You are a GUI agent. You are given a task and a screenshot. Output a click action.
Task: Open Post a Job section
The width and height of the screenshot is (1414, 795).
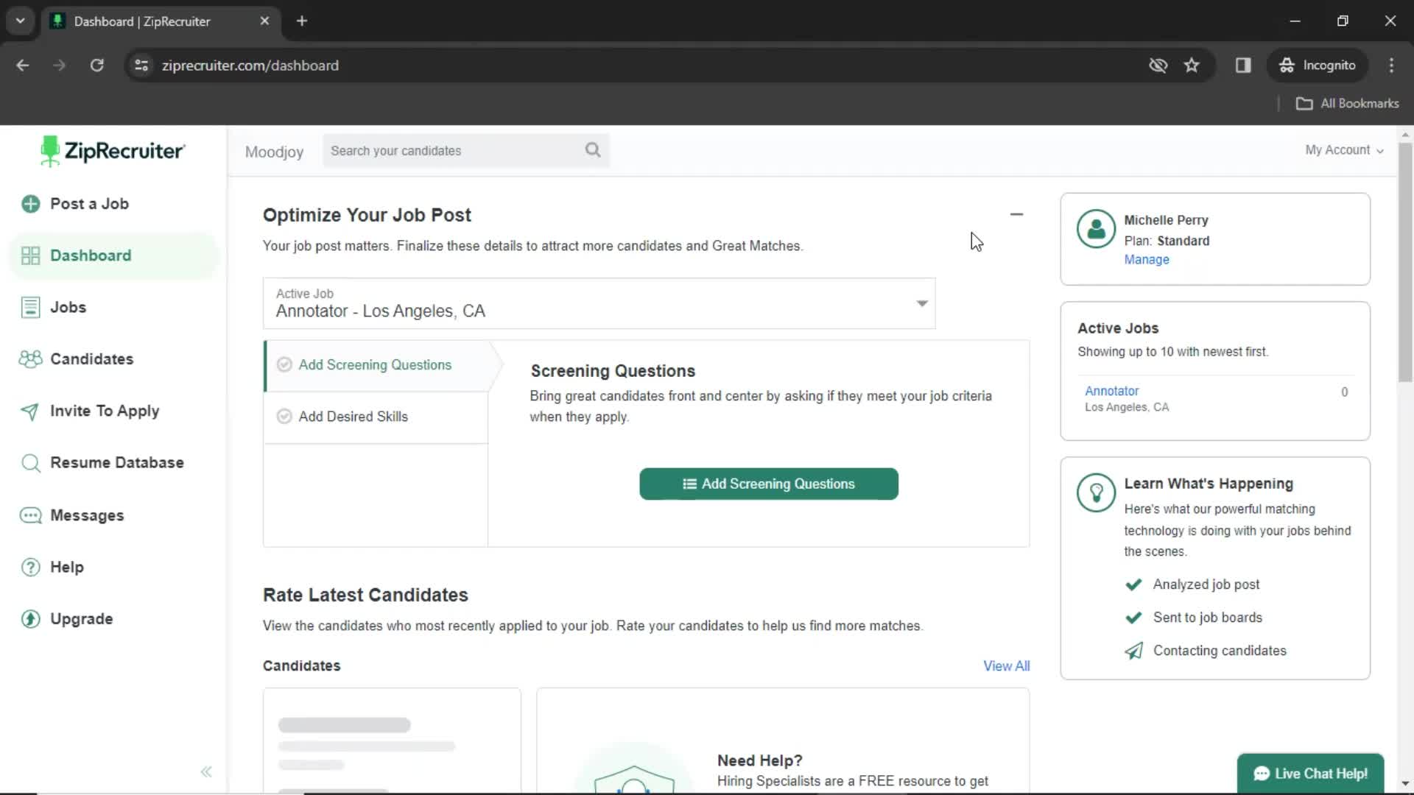coord(89,203)
